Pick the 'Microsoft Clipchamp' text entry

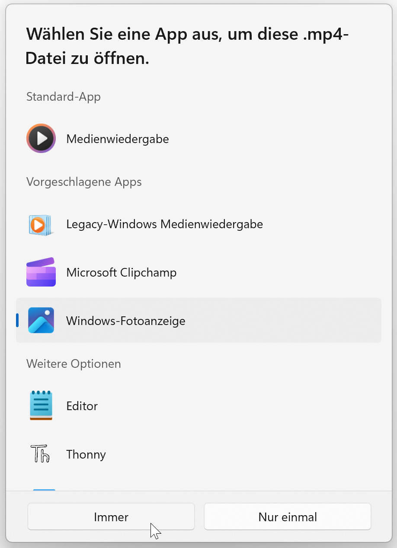(121, 273)
